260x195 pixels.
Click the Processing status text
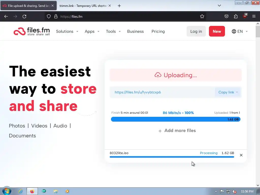[209, 153]
